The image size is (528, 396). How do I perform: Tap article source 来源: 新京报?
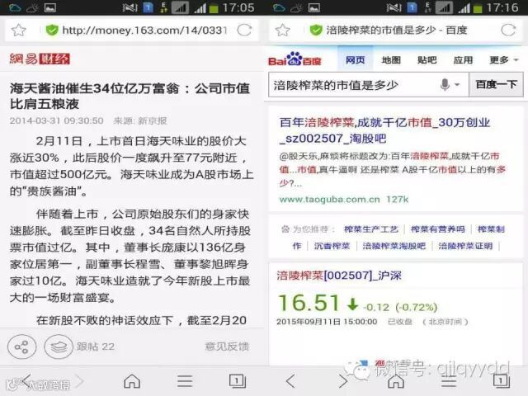pos(140,121)
